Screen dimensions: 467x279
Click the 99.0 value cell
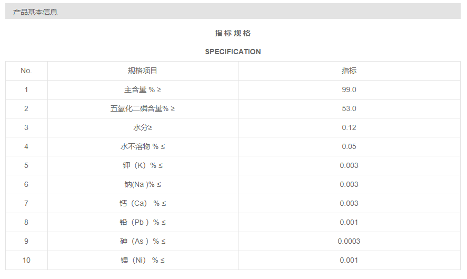(349, 89)
